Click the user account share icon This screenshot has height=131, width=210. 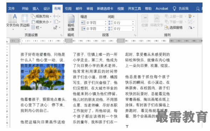198,9
